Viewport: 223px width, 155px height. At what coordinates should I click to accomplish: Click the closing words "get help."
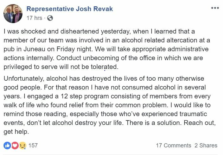[x=16, y=132]
